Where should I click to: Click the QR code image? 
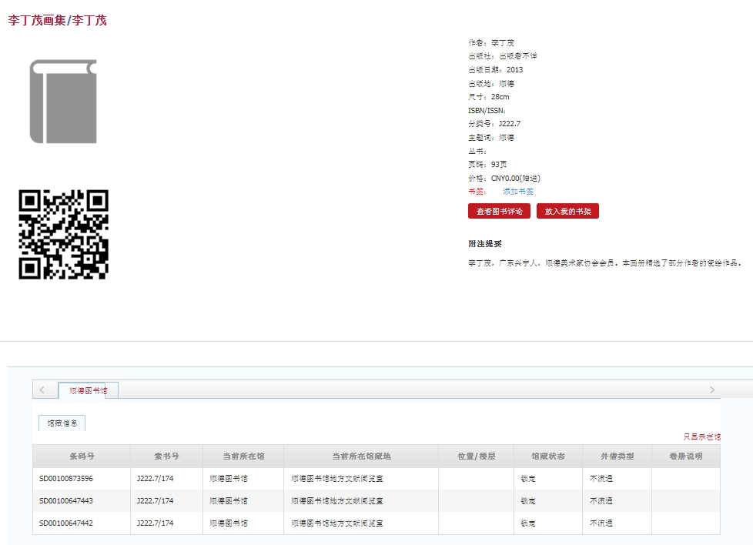click(x=63, y=234)
